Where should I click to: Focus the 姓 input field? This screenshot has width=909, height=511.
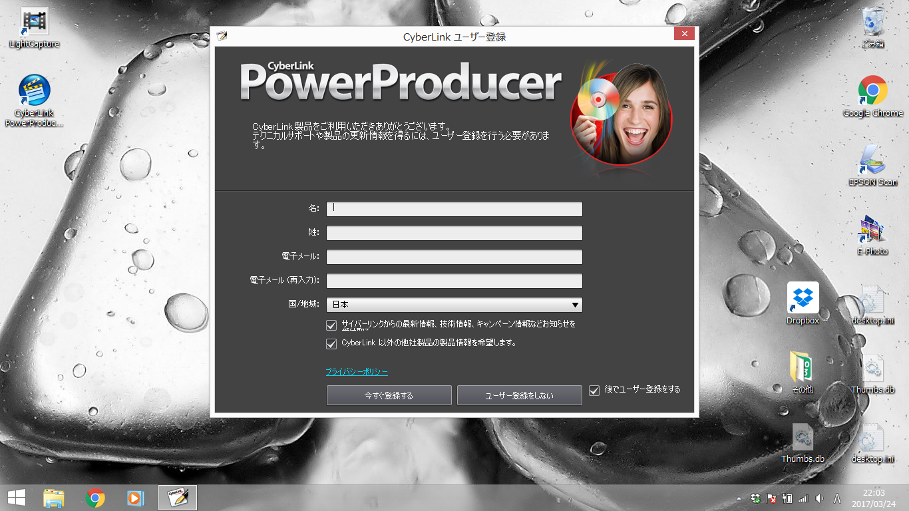(x=454, y=233)
